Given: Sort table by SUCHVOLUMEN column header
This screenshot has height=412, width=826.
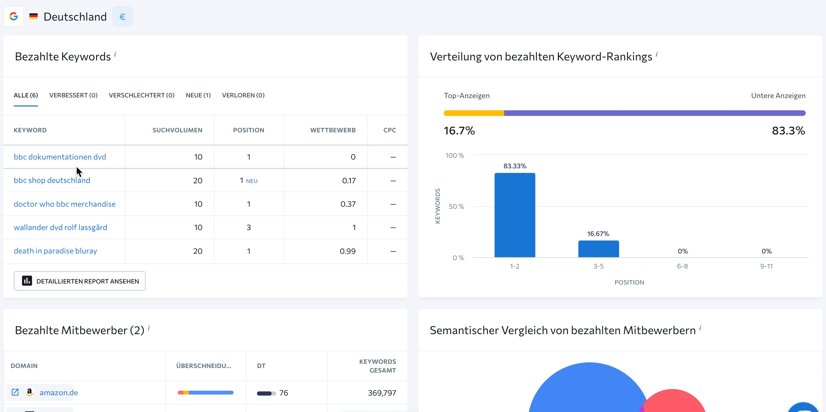Looking at the screenshot, I should pyautogui.click(x=177, y=130).
